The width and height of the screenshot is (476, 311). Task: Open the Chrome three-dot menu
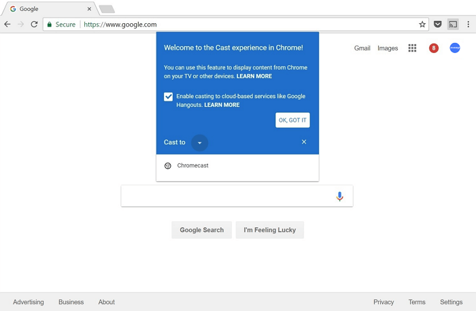tap(469, 24)
